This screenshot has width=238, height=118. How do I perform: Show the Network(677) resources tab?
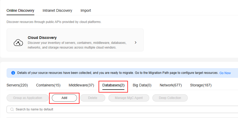171,85
